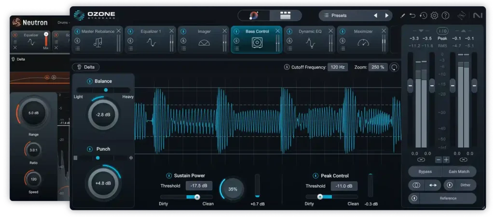
Task: Go to the next preset arrow
Action: (x=386, y=15)
